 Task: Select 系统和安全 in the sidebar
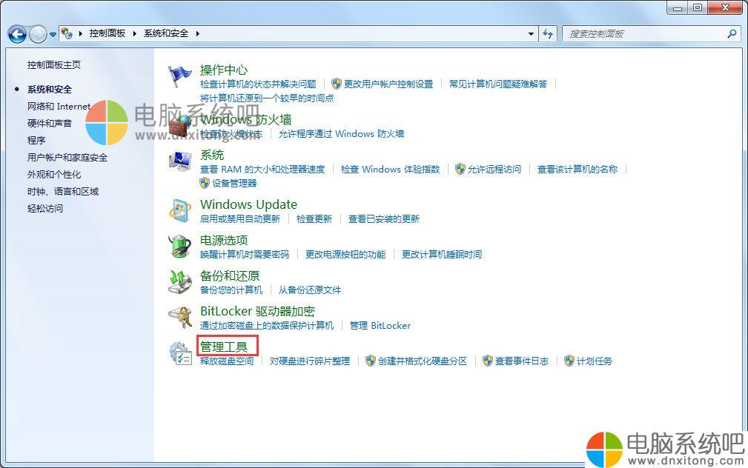pyautogui.click(x=50, y=89)
